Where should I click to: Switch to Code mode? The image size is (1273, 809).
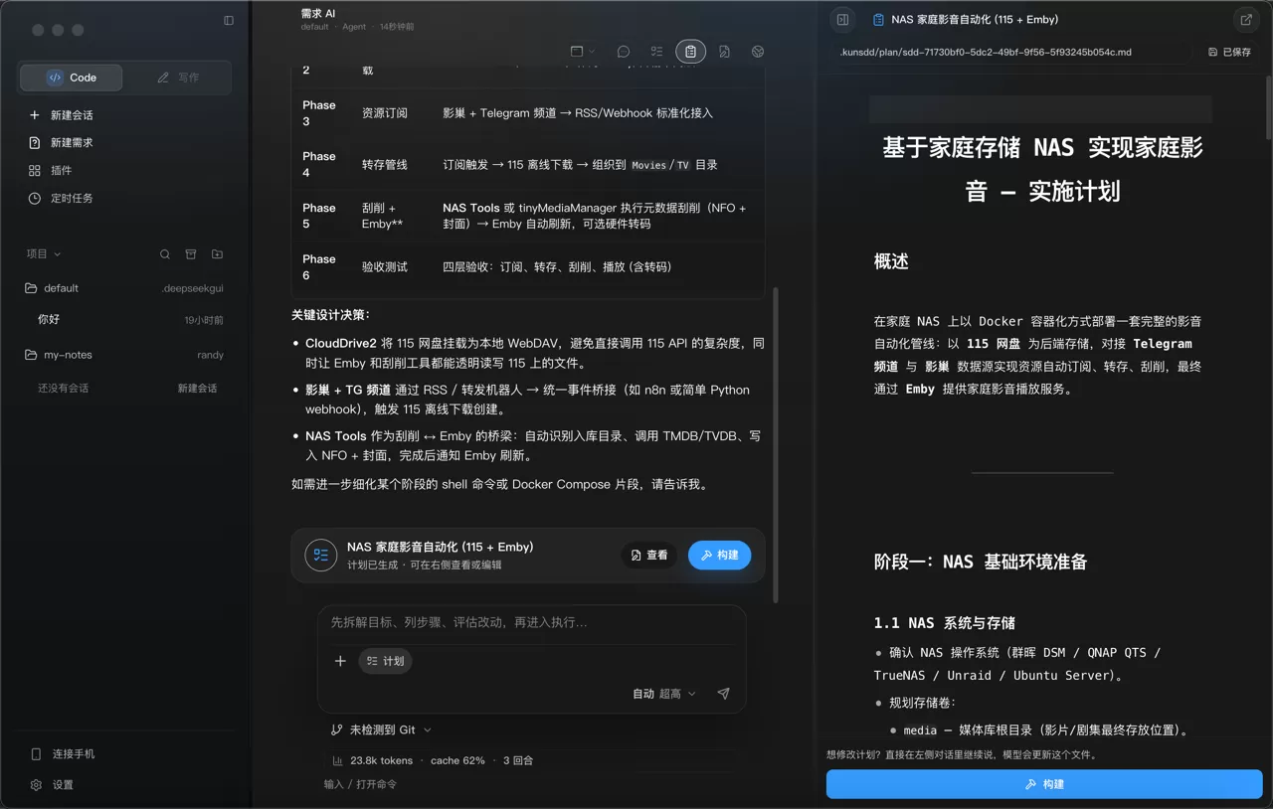(x=72, y=78)
